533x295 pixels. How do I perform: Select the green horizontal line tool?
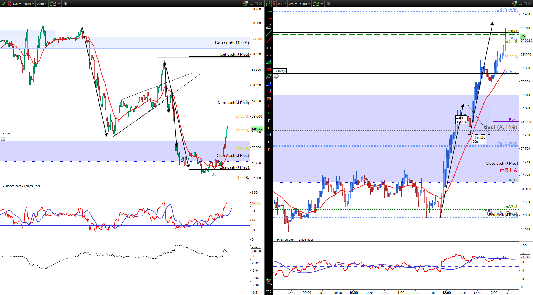click(x=269, y=11)
